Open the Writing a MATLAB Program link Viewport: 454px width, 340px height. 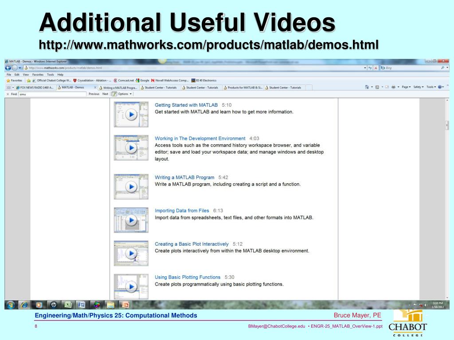184,178
